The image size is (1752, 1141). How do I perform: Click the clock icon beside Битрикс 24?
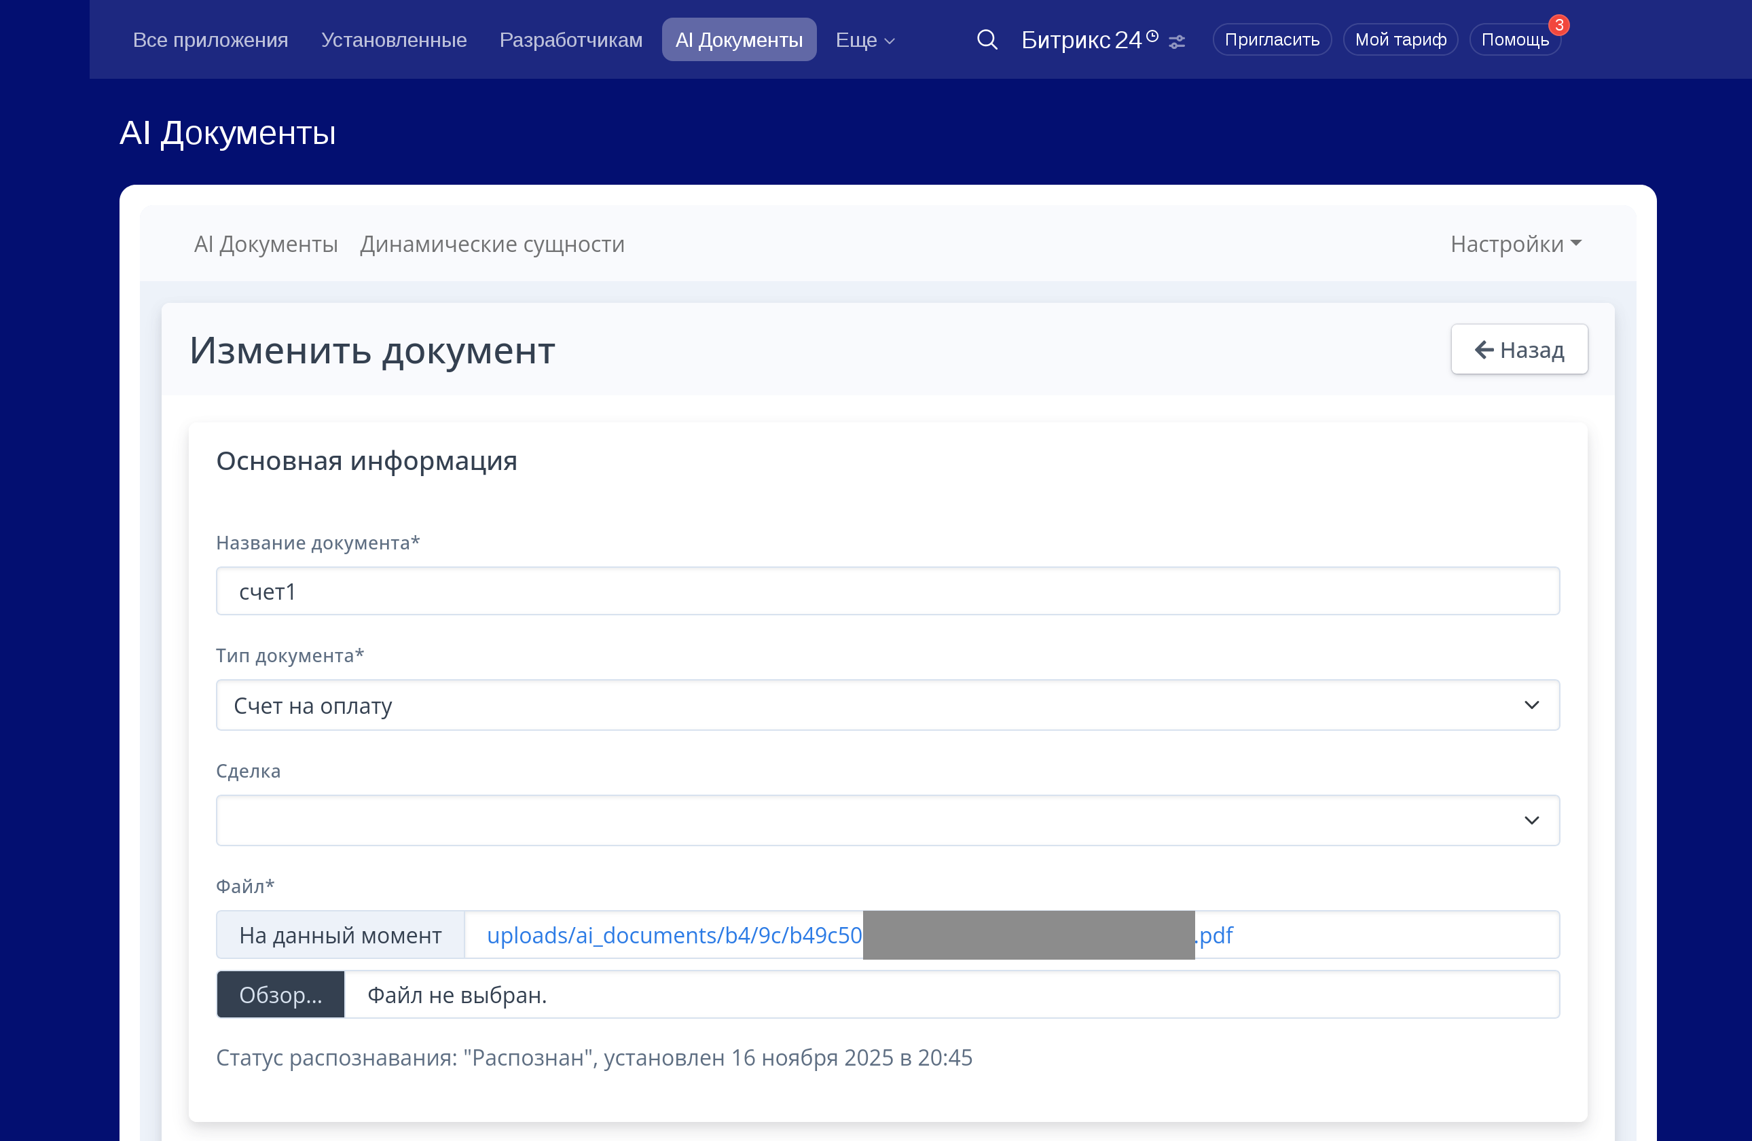(1152, 35)
